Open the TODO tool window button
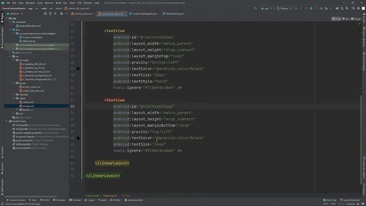 [45, 200]
